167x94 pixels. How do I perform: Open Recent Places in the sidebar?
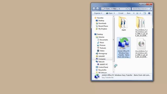[x=103, y=26]
